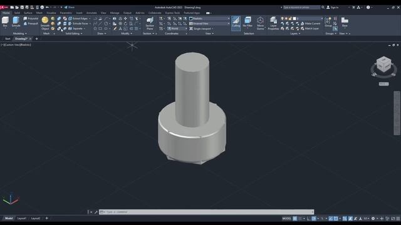This screenshot has width=401, height=225.
Task: Open the Autodesk App Store cart icon
Action: 353,7
